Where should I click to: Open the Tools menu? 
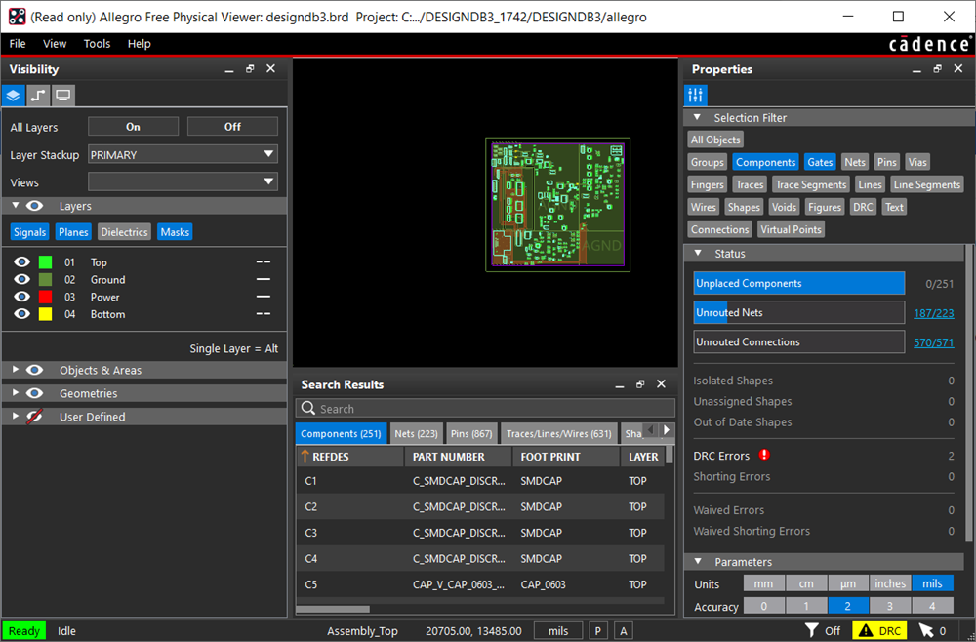97,44
